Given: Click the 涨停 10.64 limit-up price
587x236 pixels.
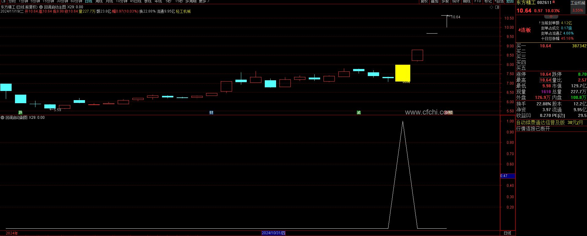Looking at the screenshot, I should click(545, 74).
